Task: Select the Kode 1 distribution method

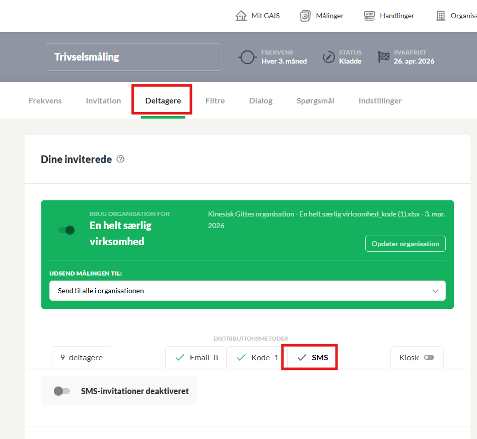Action: (257, 357)
